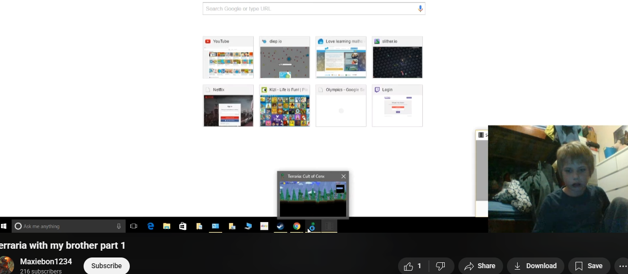Launch Microsoft Edge from taskbar
The height and width of the screenshot is (274, 628).
point(151,226)
